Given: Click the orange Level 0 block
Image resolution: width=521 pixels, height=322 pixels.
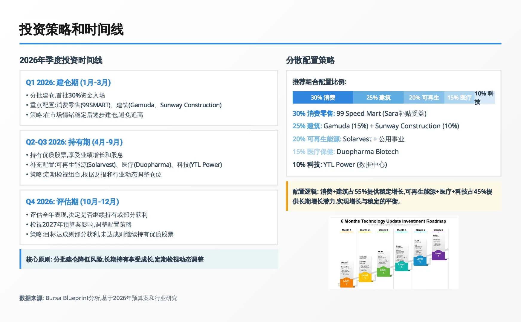Looking at the screenshot, I should coord(346,283).
